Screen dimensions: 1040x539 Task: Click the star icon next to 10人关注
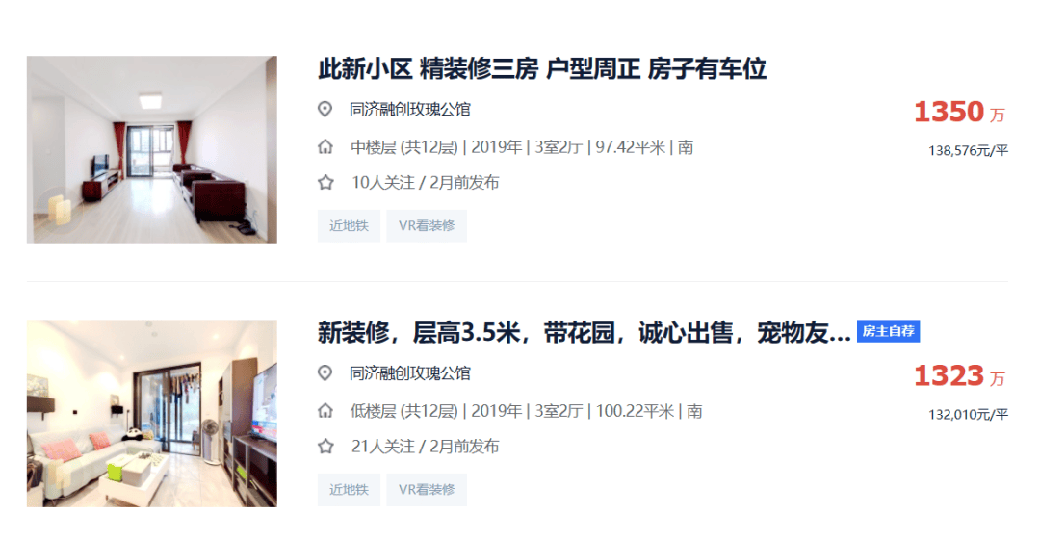pyautogui.click(x=325, y=182)
